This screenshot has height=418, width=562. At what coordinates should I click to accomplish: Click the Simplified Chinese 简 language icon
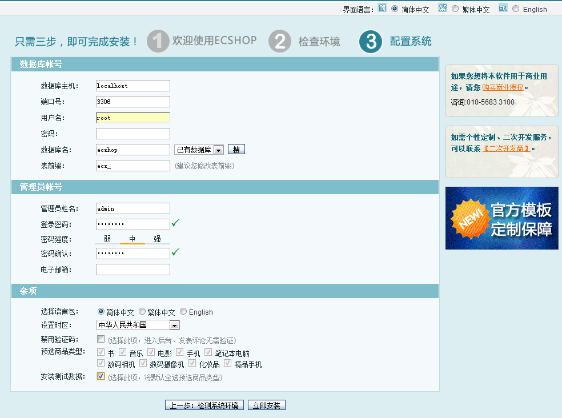click(x=382, y=8)
